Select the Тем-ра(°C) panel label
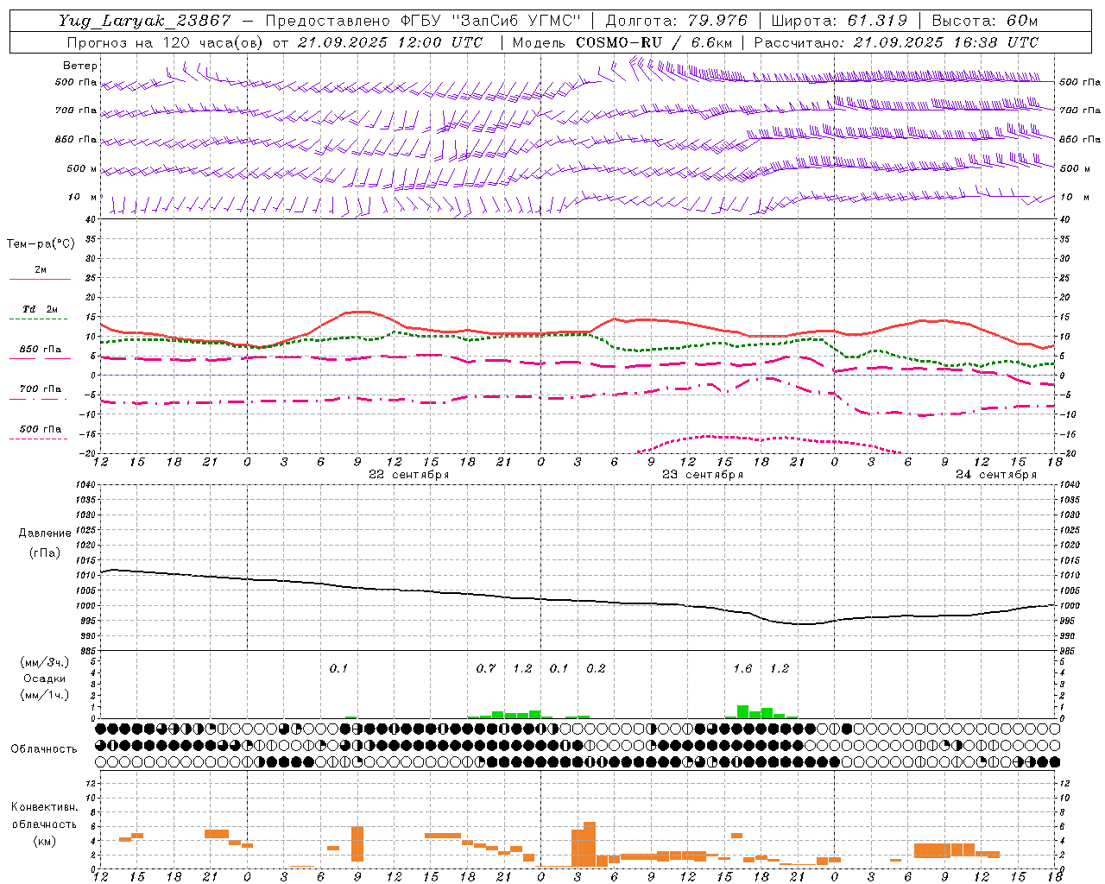1105x884 pixels. (41, 244)
